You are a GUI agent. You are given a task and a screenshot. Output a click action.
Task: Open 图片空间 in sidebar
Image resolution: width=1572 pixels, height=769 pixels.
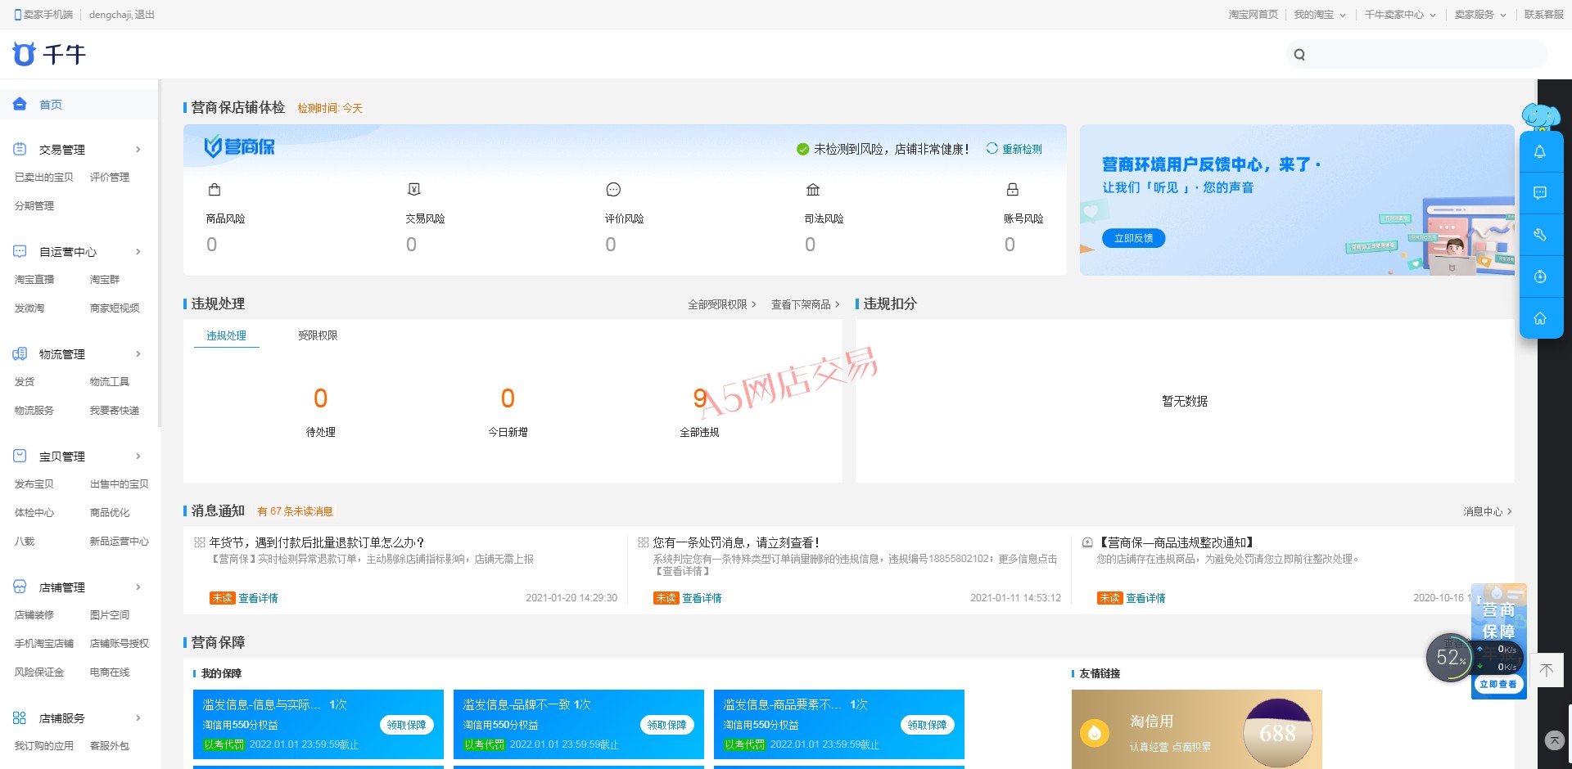pos(110,614)
